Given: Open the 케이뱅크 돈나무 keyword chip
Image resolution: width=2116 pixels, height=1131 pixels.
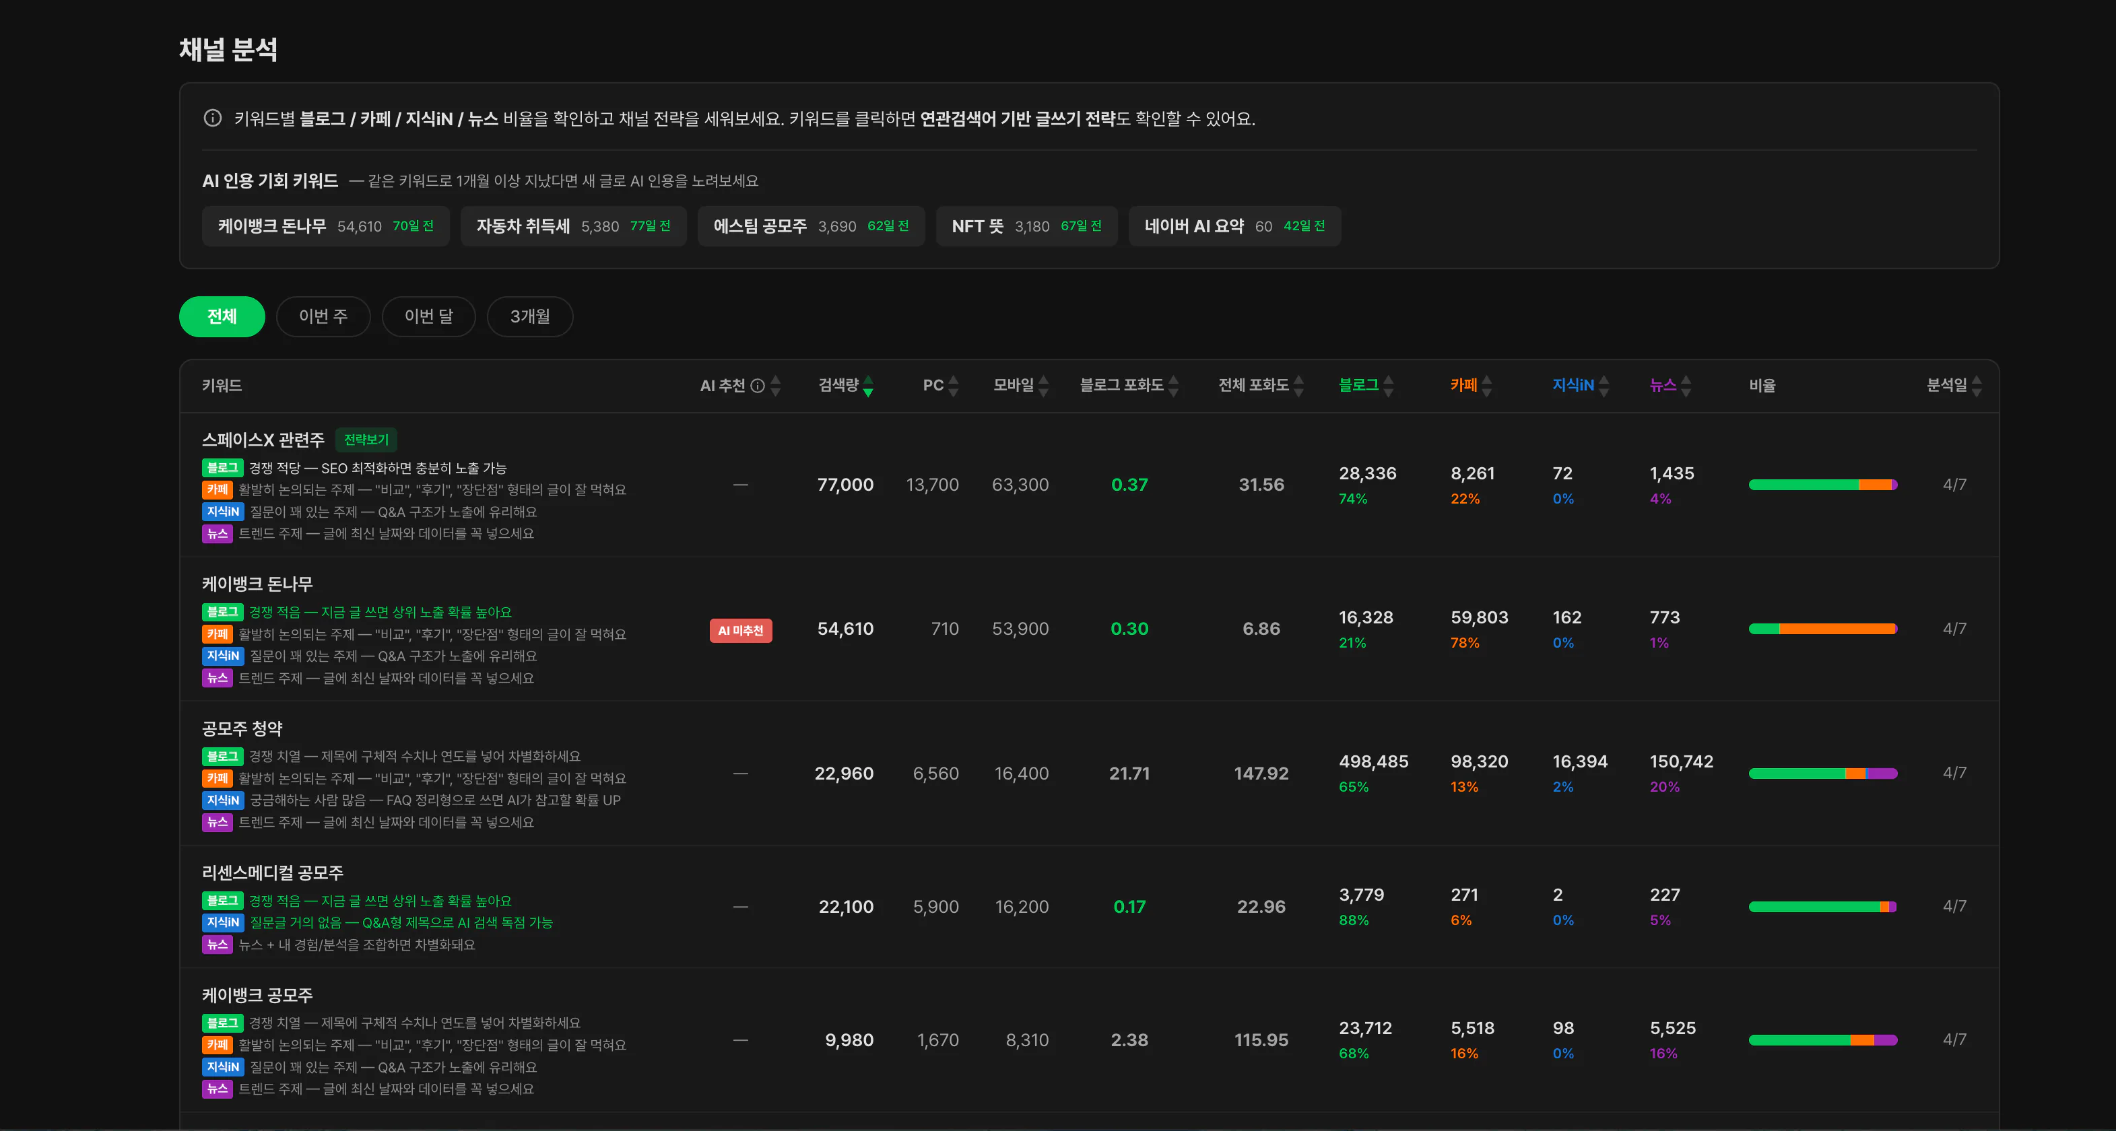Looking at the screenshot, I should (325, 226).
